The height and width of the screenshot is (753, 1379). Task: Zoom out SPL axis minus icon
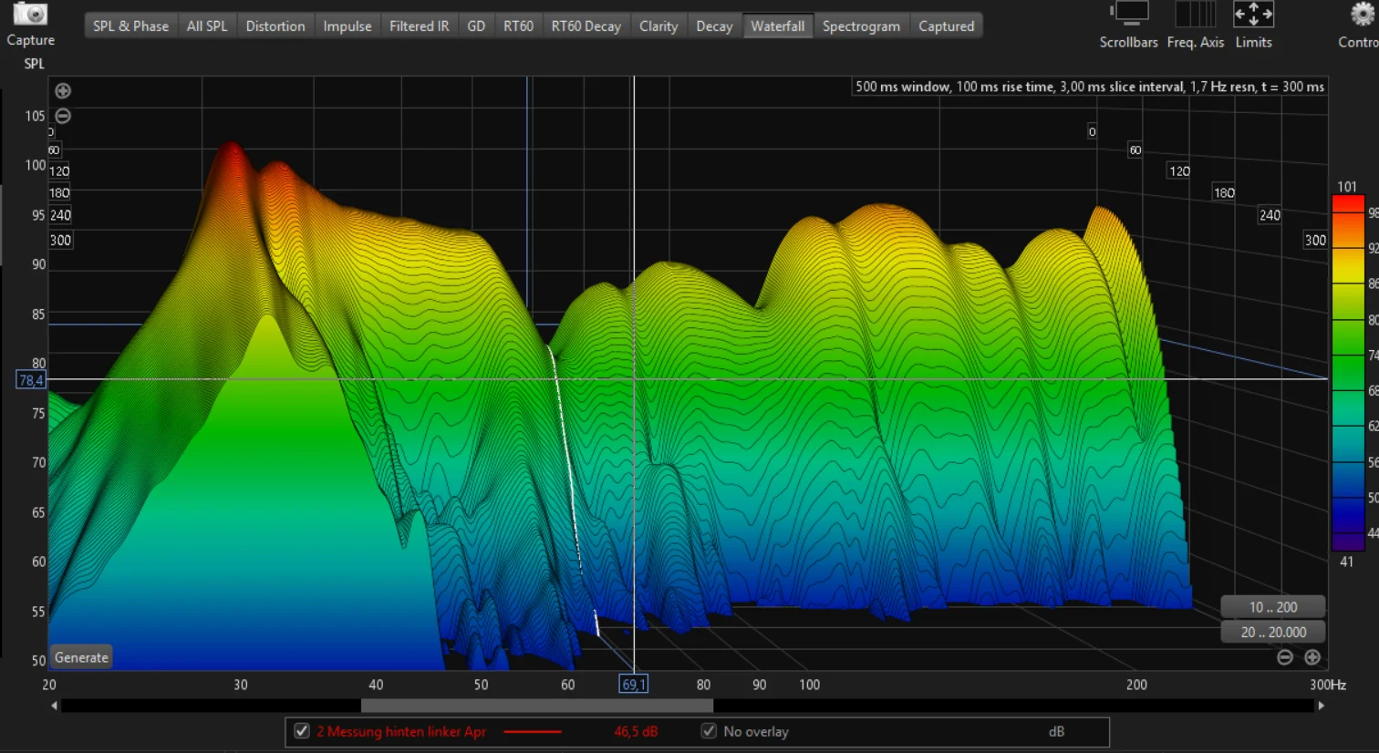63,116
